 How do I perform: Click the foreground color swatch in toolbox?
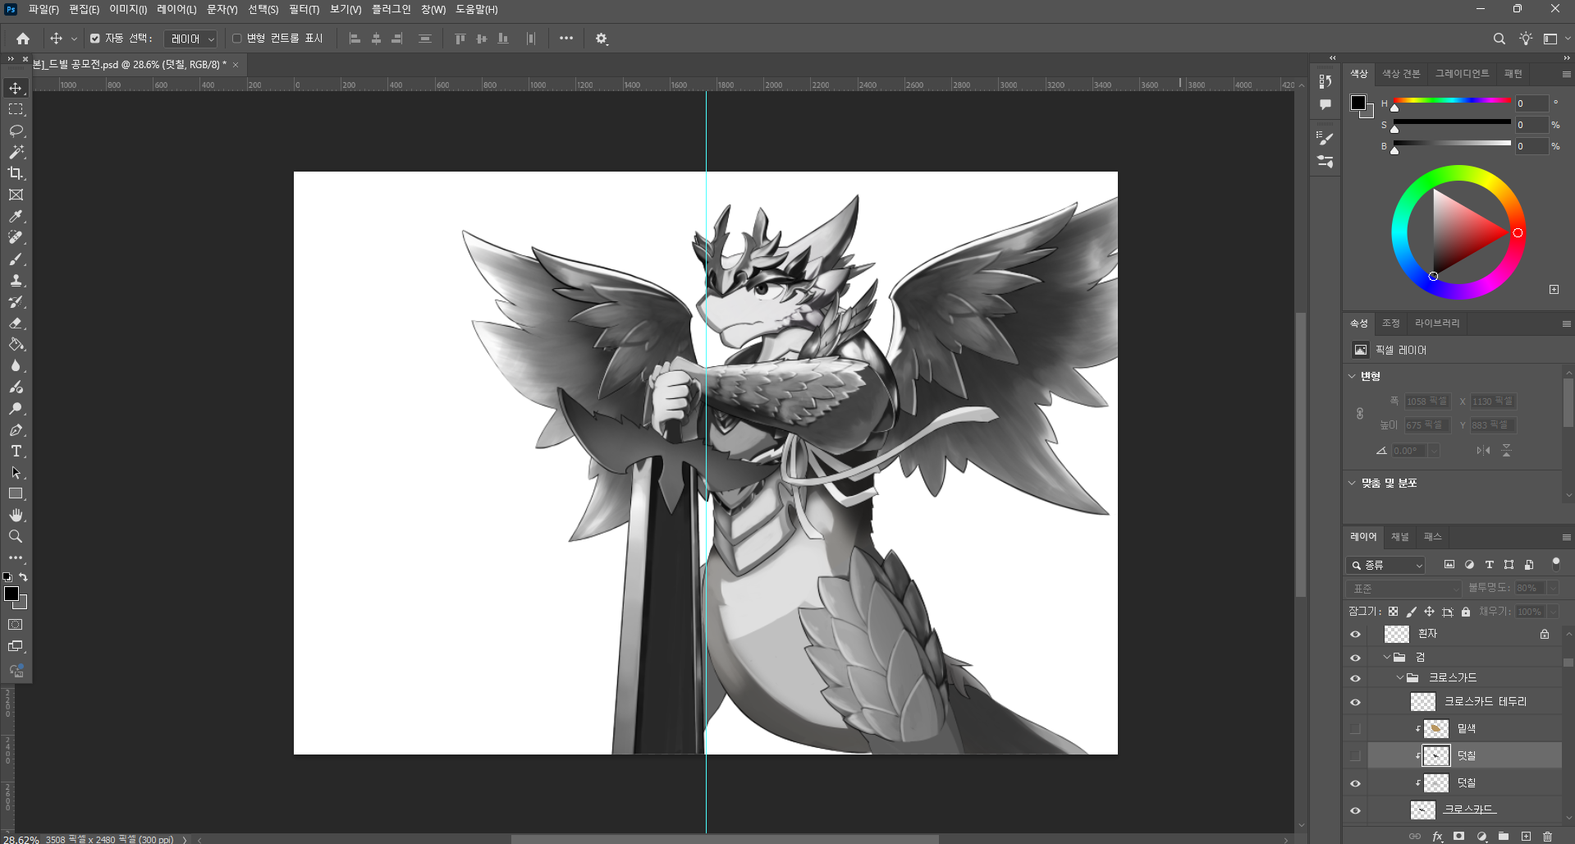coord(11,594)
